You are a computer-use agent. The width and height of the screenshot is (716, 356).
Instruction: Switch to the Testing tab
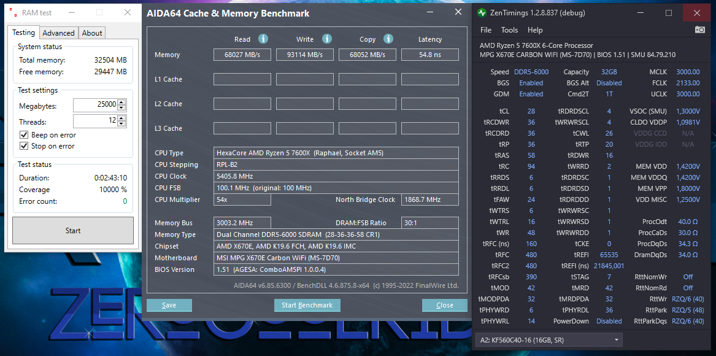click(x=23, y=33)
